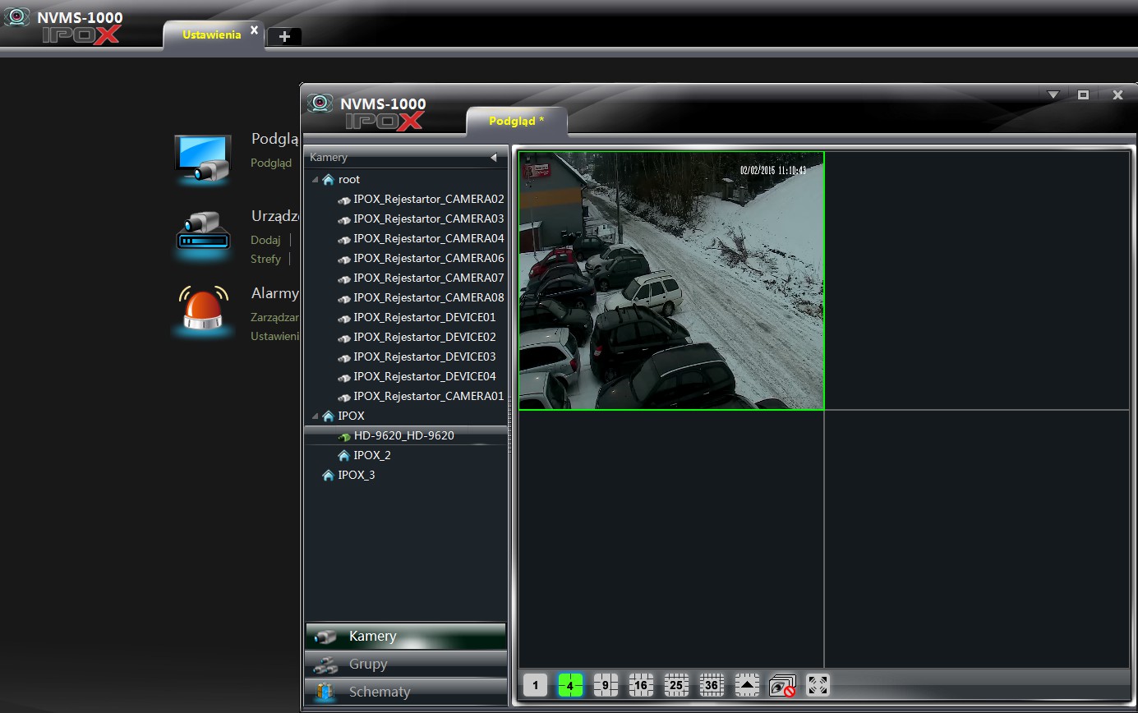Open the Grupy panel section
This screenshot has height=713, width=1138.
[x=406, y=664]
